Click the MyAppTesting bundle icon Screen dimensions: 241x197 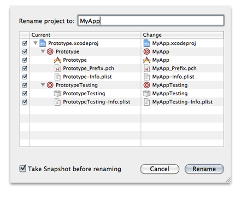pos(146,94)
